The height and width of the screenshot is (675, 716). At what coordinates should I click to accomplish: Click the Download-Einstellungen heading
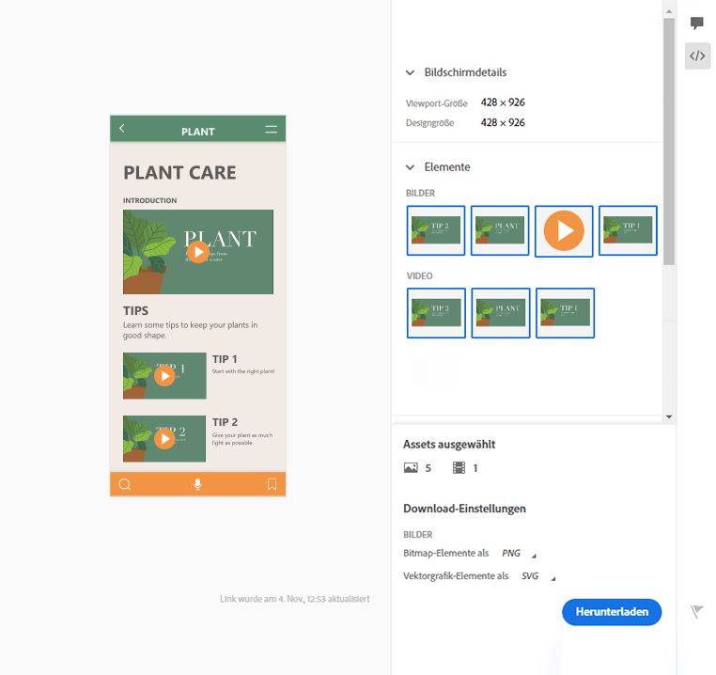click(464, 509)
